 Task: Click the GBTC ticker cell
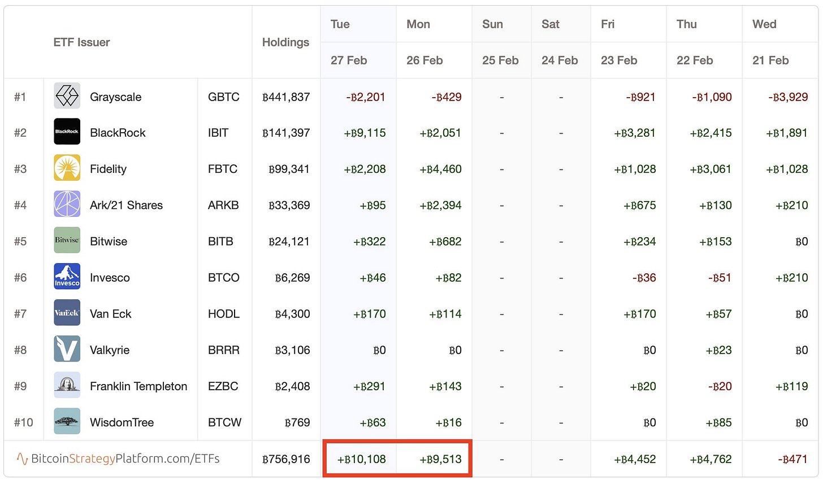click(x=224, y=97)
